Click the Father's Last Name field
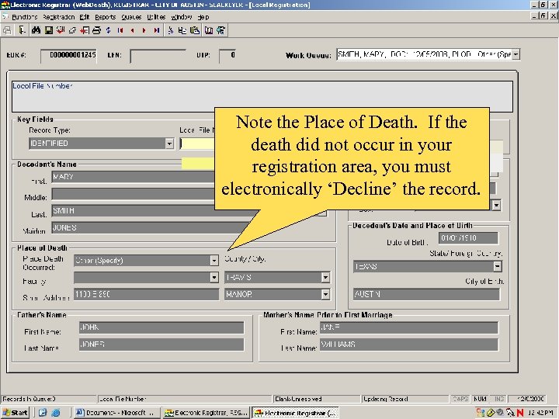The height and width of the screenshot is (419, 559). tap(161, 345)
